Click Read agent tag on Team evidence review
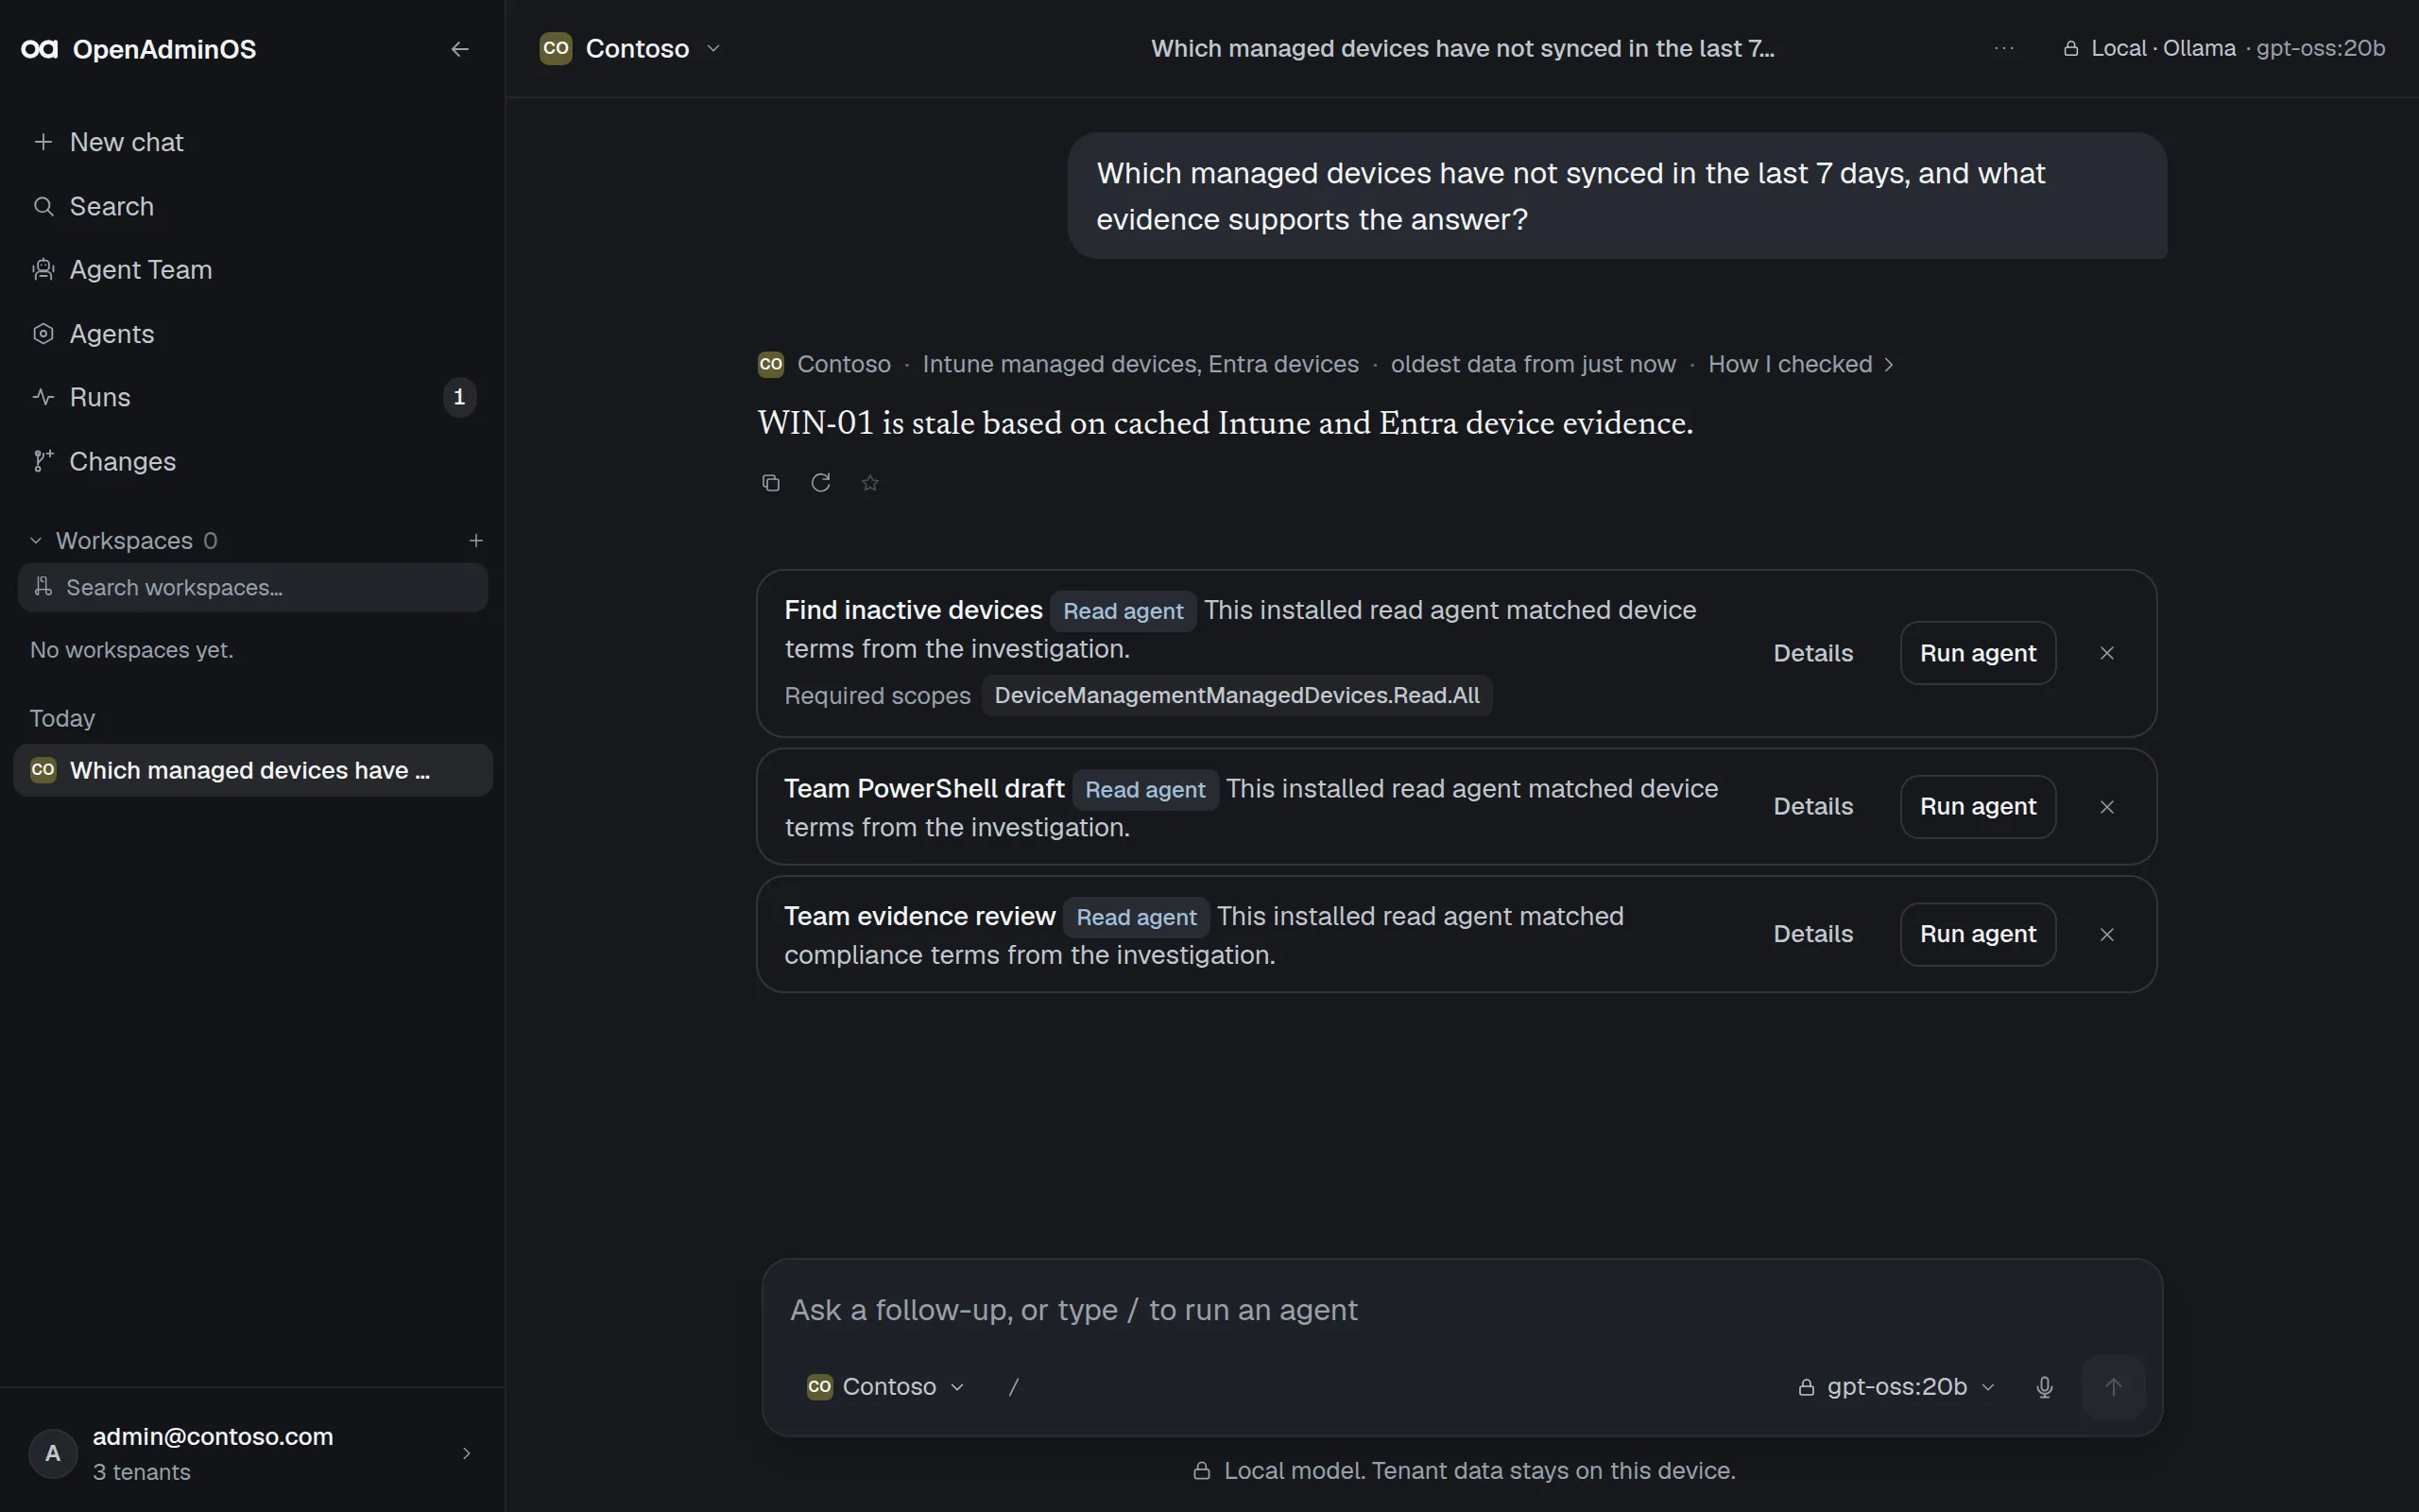2419x1512 pixels. [1136, 917]
